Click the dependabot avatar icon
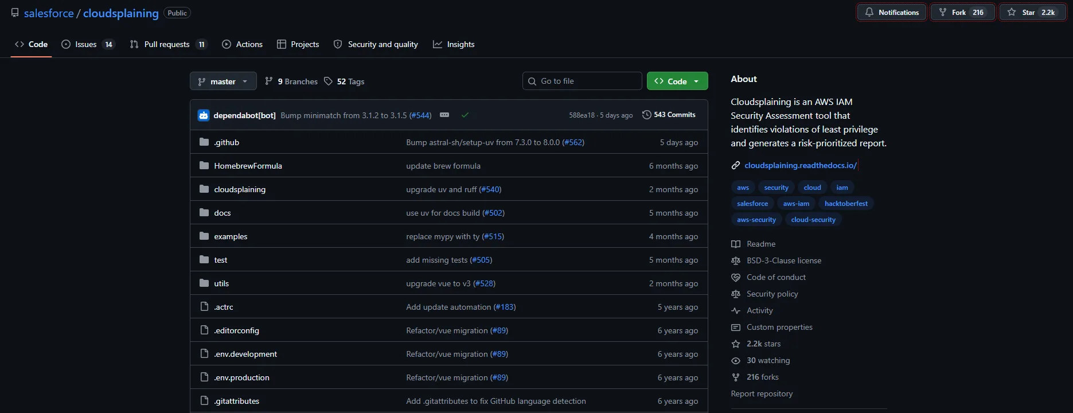This screenshot has height=413, width=1073. tap(204, 115)
